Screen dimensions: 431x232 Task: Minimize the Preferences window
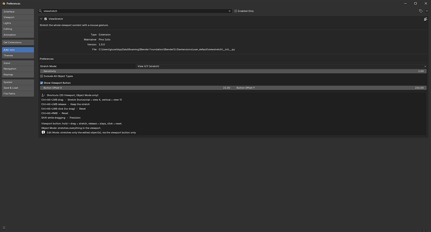point(405,3)
